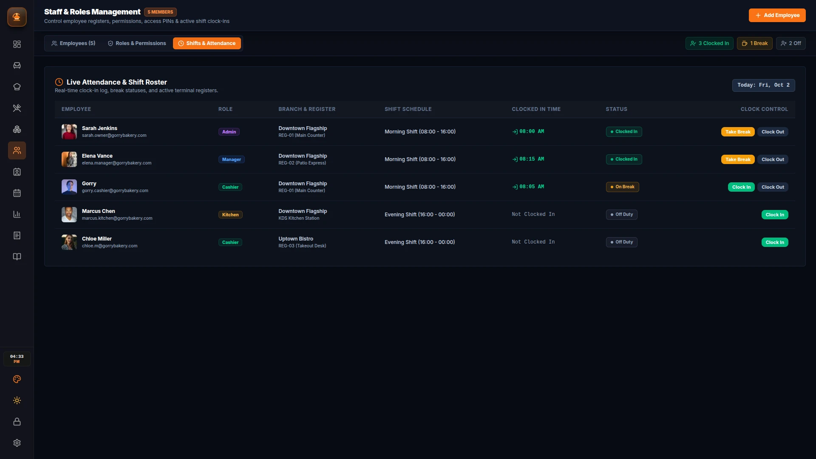Click the padlock lock-screen icon
The width and height of the screenshot is (816, 459).
click(x=17, y=422)
